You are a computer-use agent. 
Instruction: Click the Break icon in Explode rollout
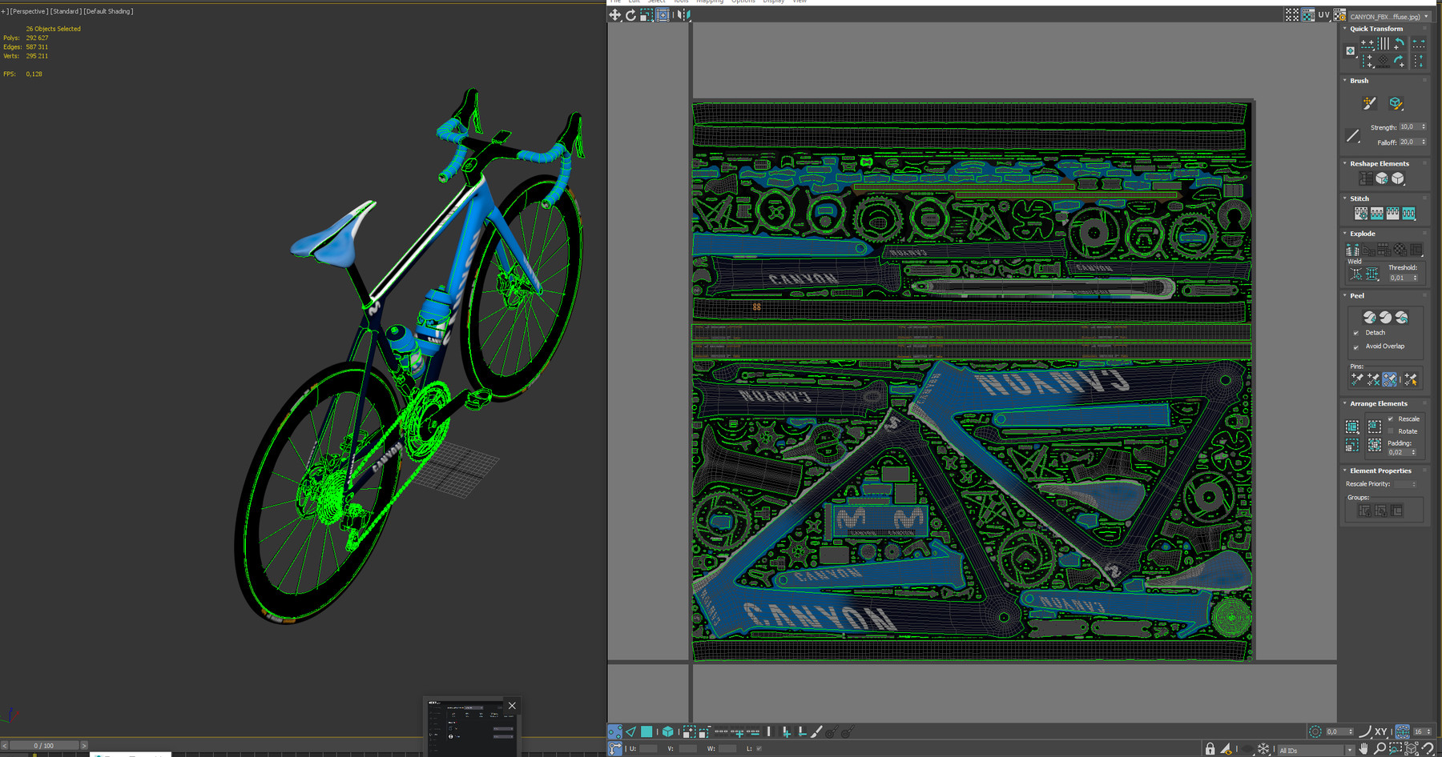click(x=1352, y=250)
